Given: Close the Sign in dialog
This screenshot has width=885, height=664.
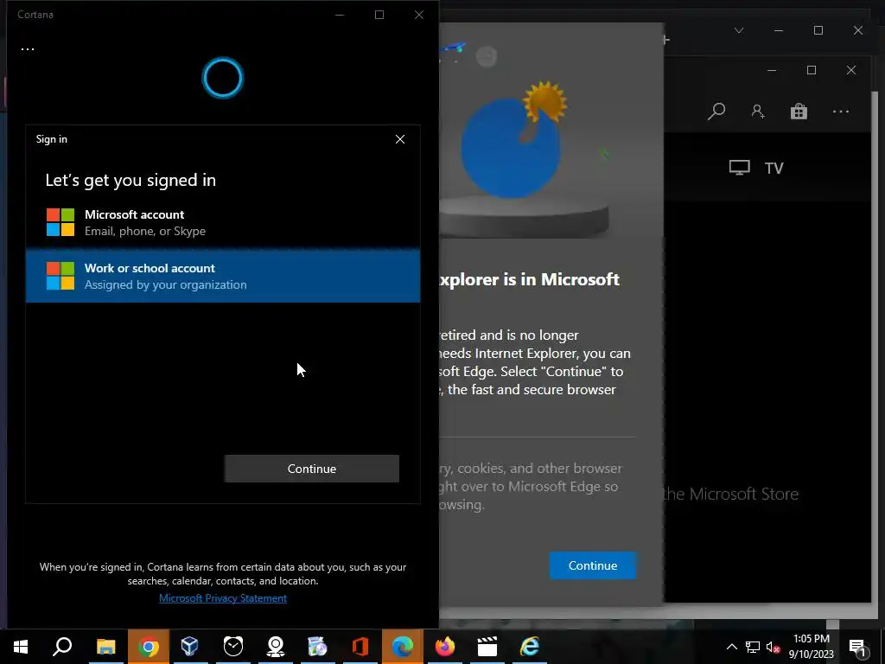Looking at the screenshot, I should coord(399,139).
